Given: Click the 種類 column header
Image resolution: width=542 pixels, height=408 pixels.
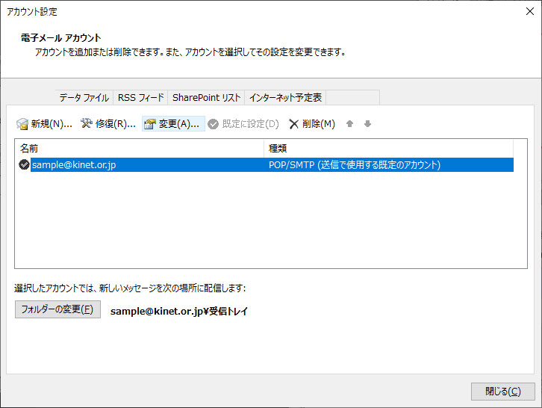Looking at the screenshot, I should pyautogui.click(x=388, y=149).
